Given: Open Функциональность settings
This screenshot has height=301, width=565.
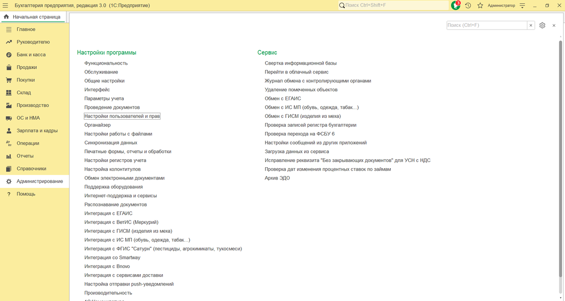Looking at the screenshot, I should coord(106,63).
